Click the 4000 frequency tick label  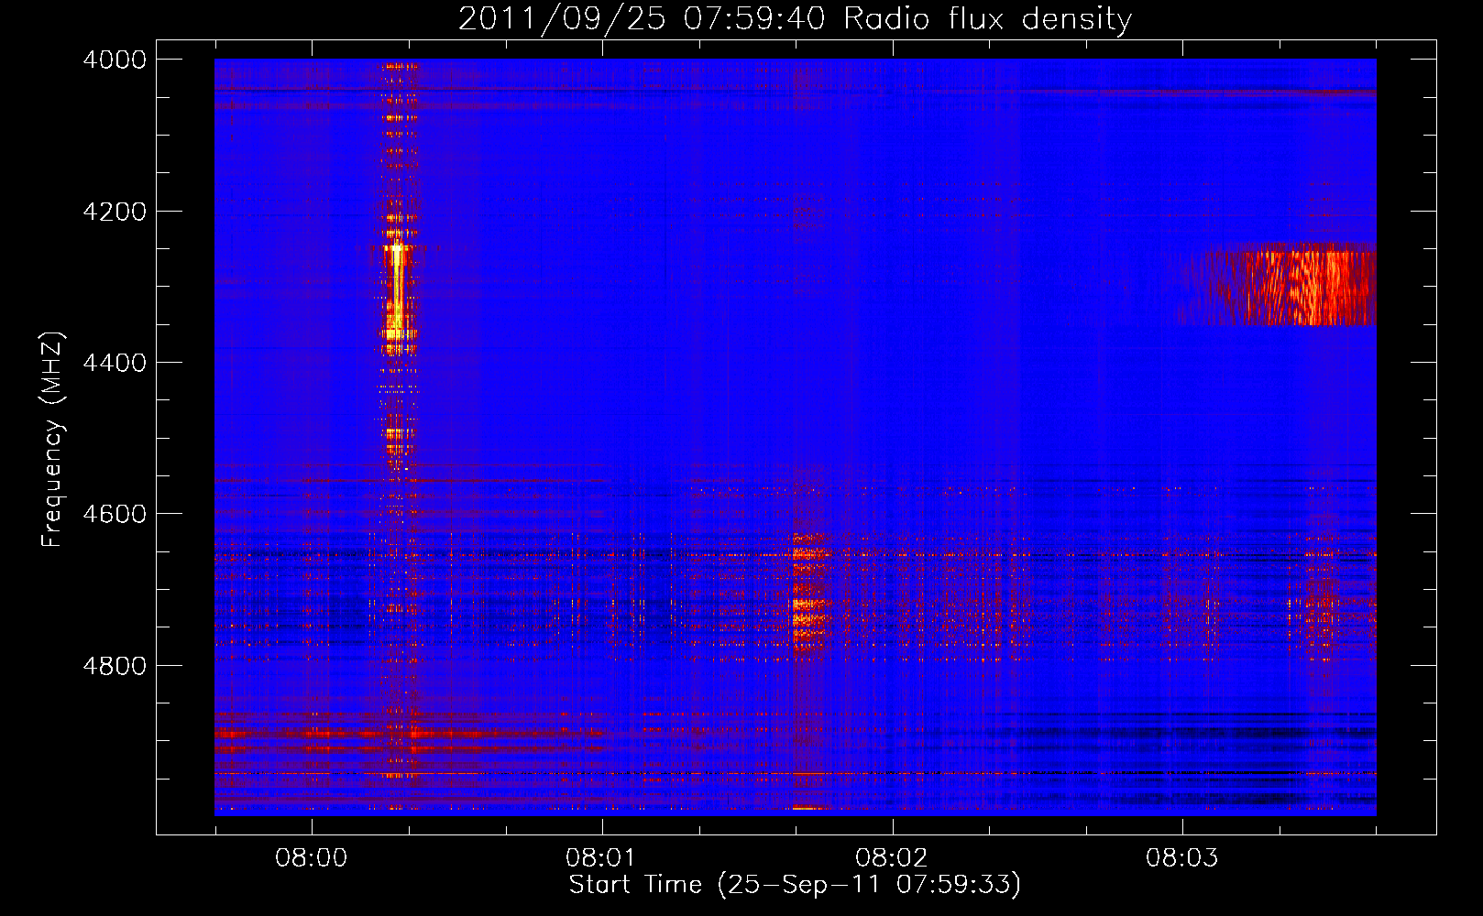click(115, 60)
